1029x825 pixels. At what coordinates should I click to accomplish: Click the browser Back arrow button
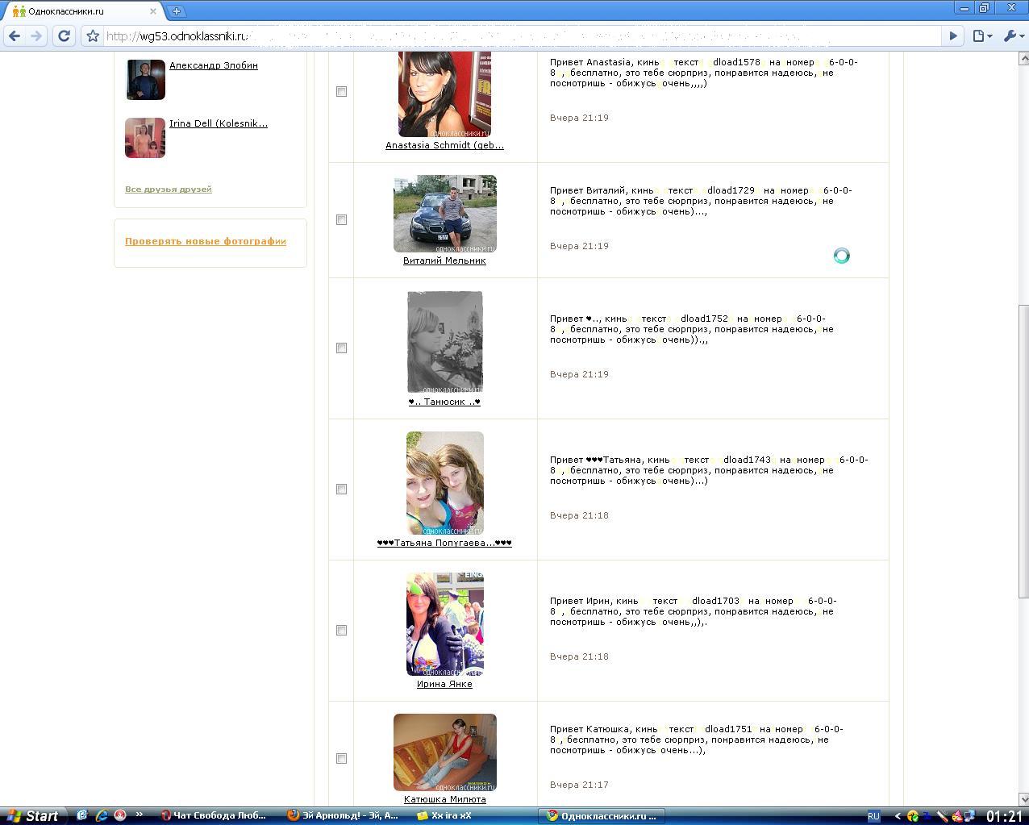click(15, 35)
